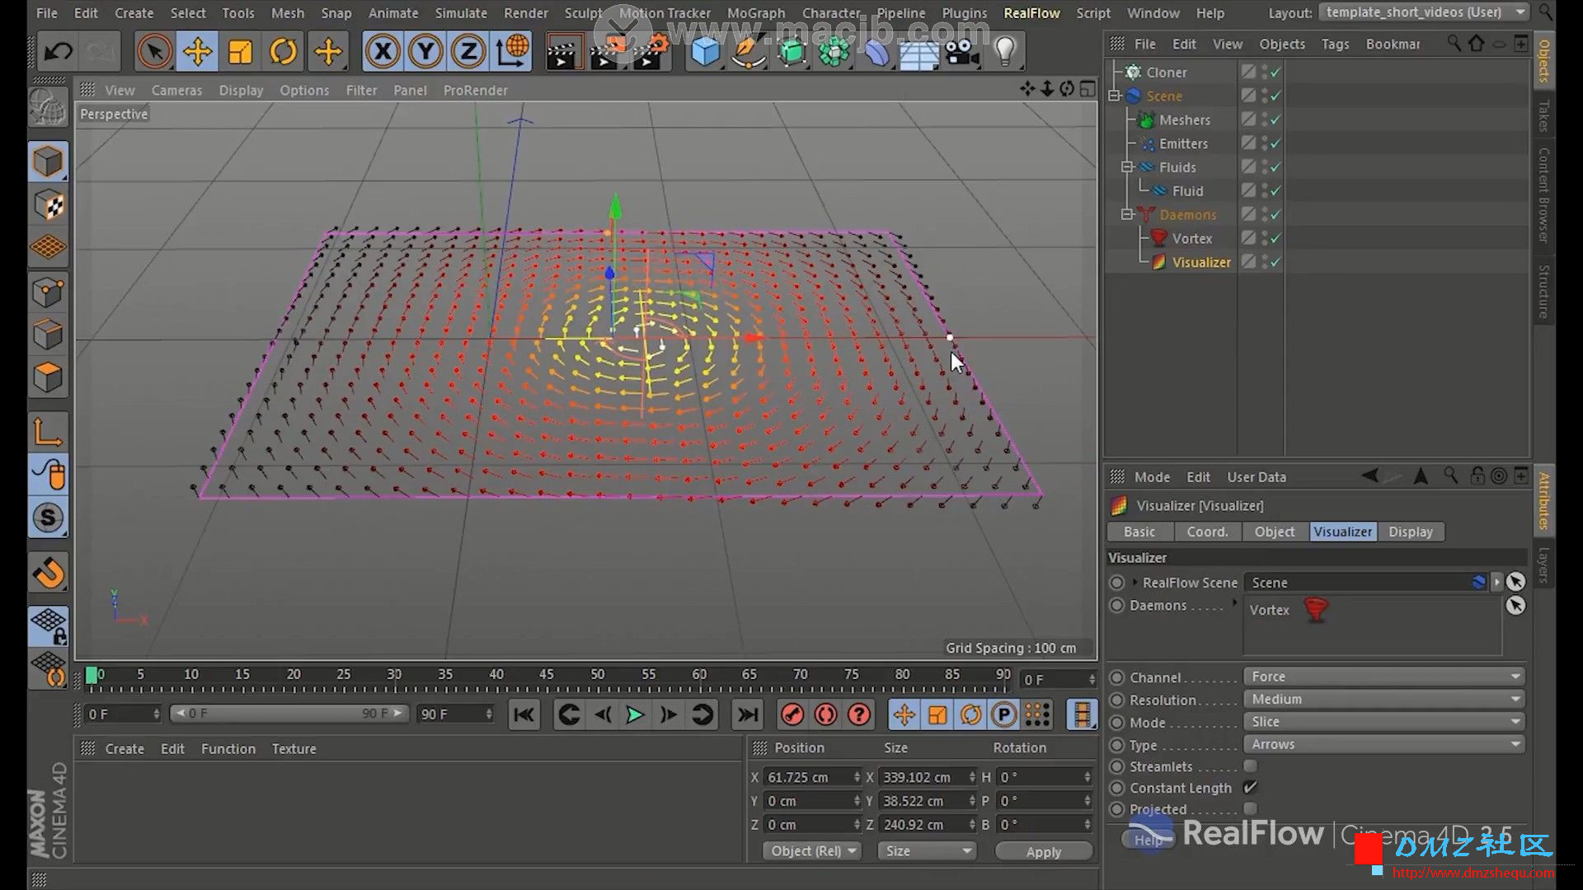Screen dimensions: 1583x890
Task: Uncheck Constant Length checkbox
Action: pyautogui.click(x=1250, y=788)
